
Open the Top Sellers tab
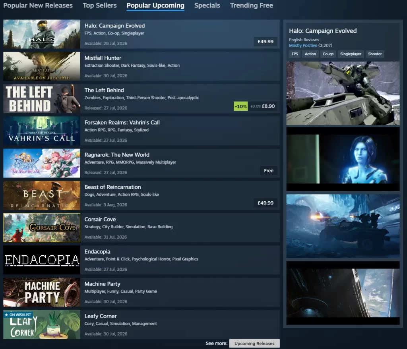[x=100, y=6]
